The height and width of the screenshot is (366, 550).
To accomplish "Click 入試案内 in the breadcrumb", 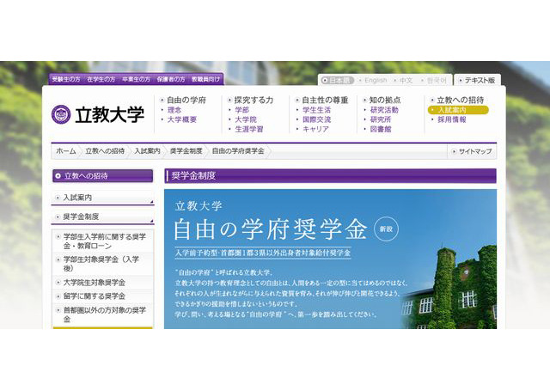I will pyautogui.click(x=147, y=151).
